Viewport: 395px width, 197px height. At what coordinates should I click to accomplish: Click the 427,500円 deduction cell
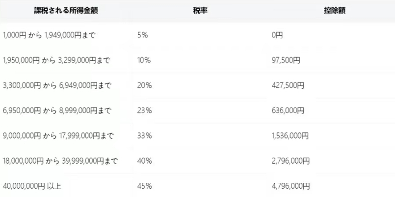pyautogui.click(x=288, y=86)
